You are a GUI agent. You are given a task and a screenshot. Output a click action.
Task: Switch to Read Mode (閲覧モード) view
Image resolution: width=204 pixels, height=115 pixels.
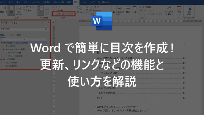[3, 9]
